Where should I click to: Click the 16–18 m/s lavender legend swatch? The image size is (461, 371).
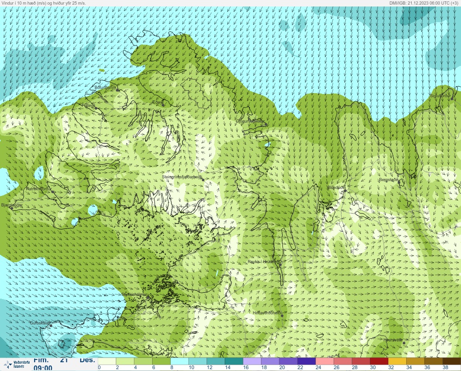click(252, 361)
